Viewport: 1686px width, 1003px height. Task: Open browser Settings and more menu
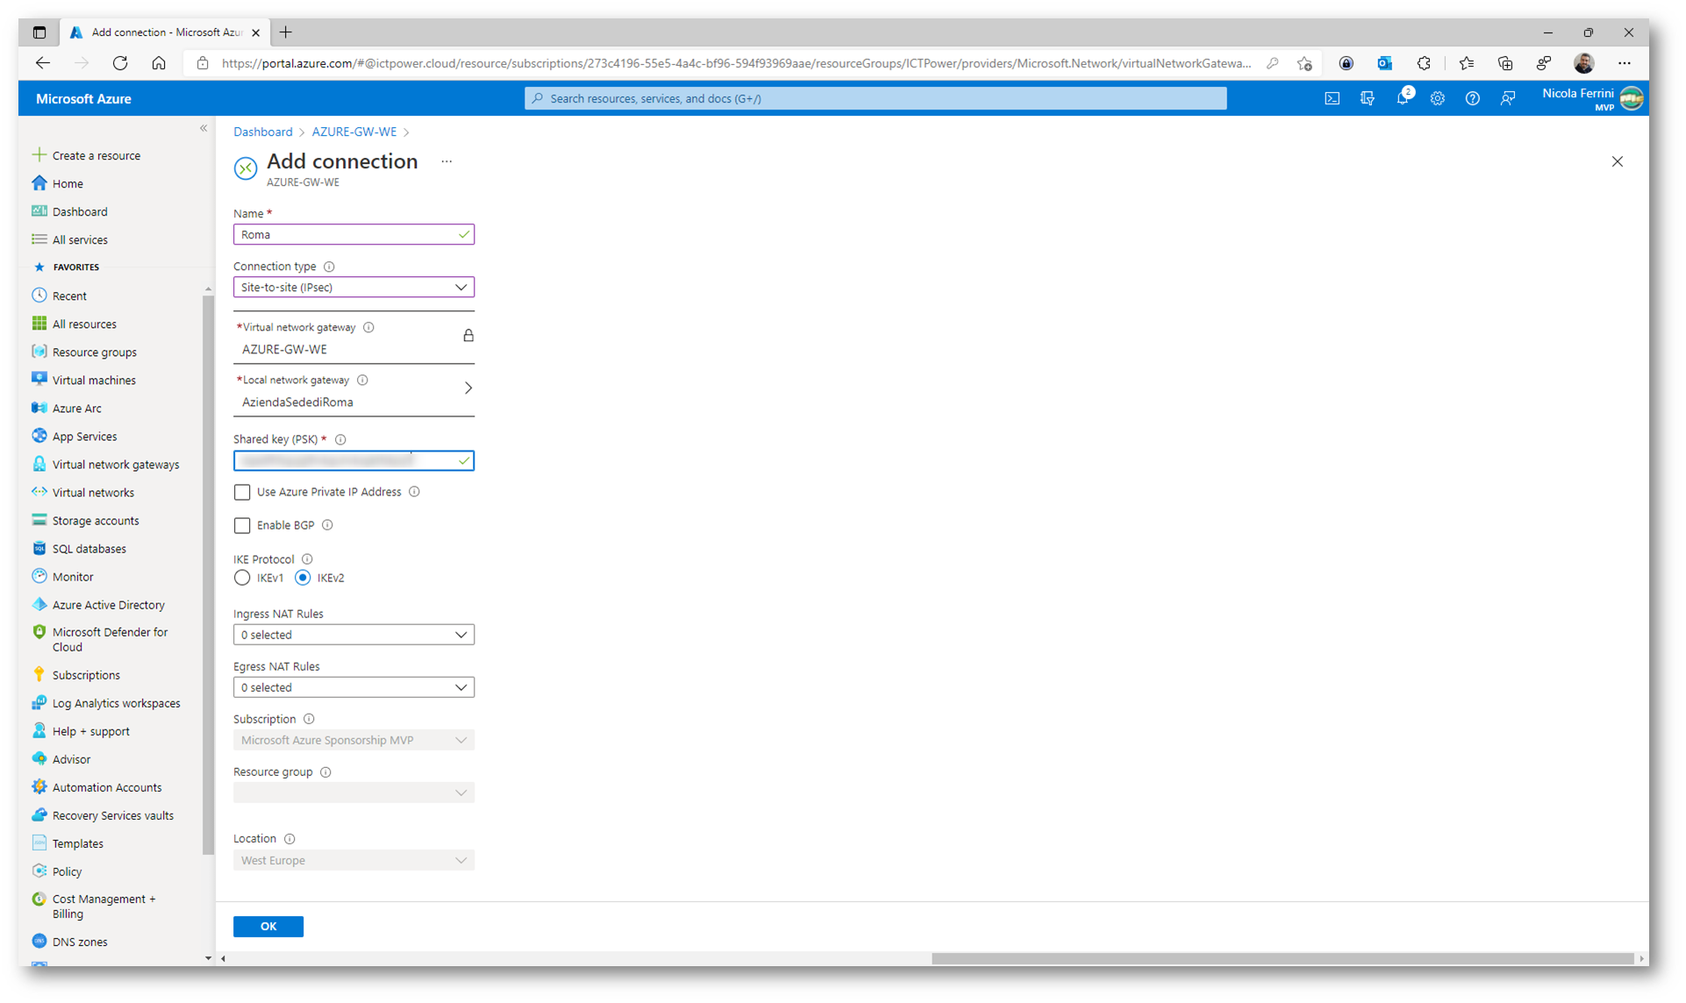(x=1625, y=63)
